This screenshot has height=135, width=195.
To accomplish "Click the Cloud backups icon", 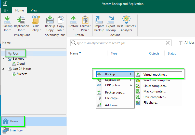I will pyautogui.click(x=14, y=64).
